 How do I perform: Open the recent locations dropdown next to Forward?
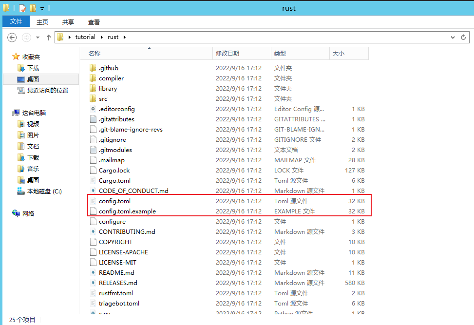[x=37, y=37]
